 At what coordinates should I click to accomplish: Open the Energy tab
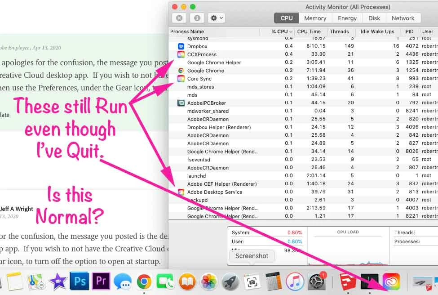(x=347, y=18)
